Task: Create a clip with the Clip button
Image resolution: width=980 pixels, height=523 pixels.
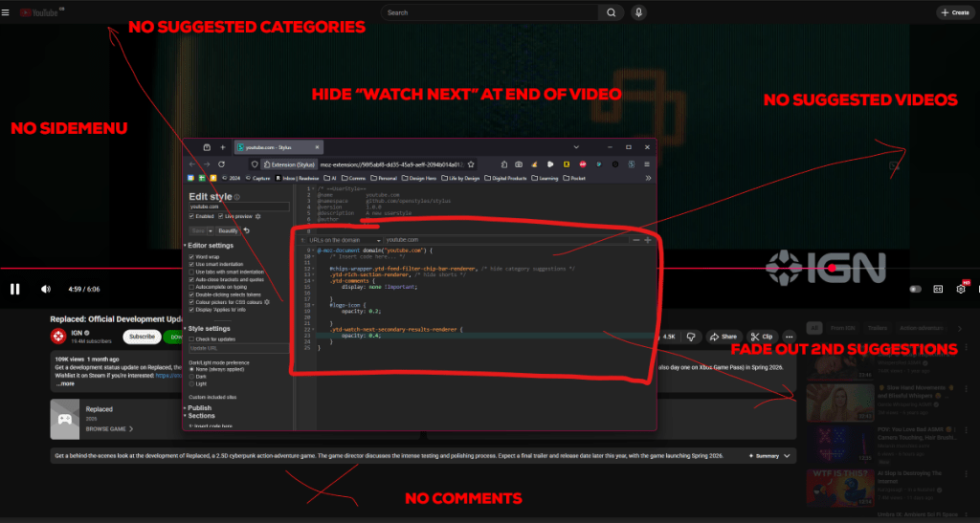Action: point(762,337)
